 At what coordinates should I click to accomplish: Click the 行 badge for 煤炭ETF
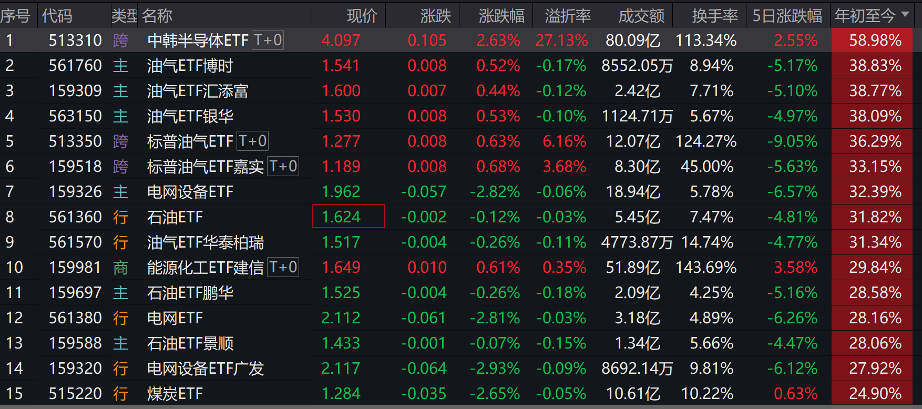(x=121, y=393)
